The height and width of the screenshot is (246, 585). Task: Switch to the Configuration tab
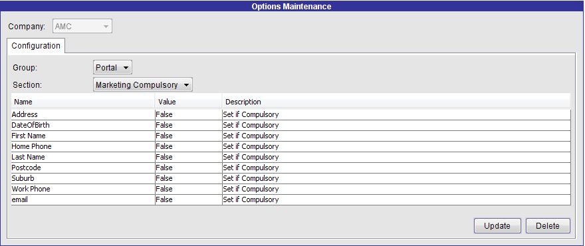pos(36,45)
